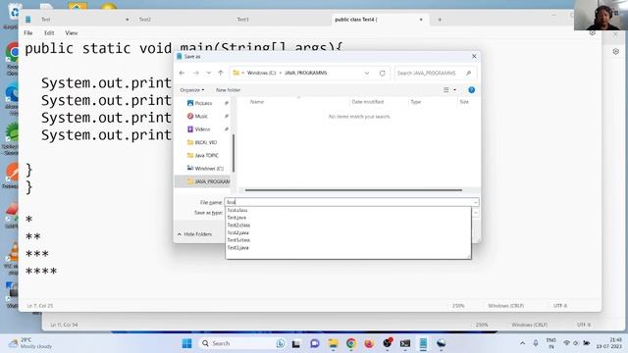Open recent locations chevron in Save as

209,73
